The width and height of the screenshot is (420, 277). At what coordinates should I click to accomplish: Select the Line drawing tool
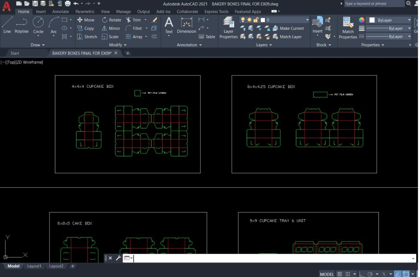tap(7, 25)
